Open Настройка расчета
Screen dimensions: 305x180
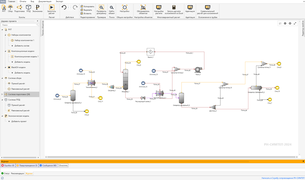click(x=159, y=9)
